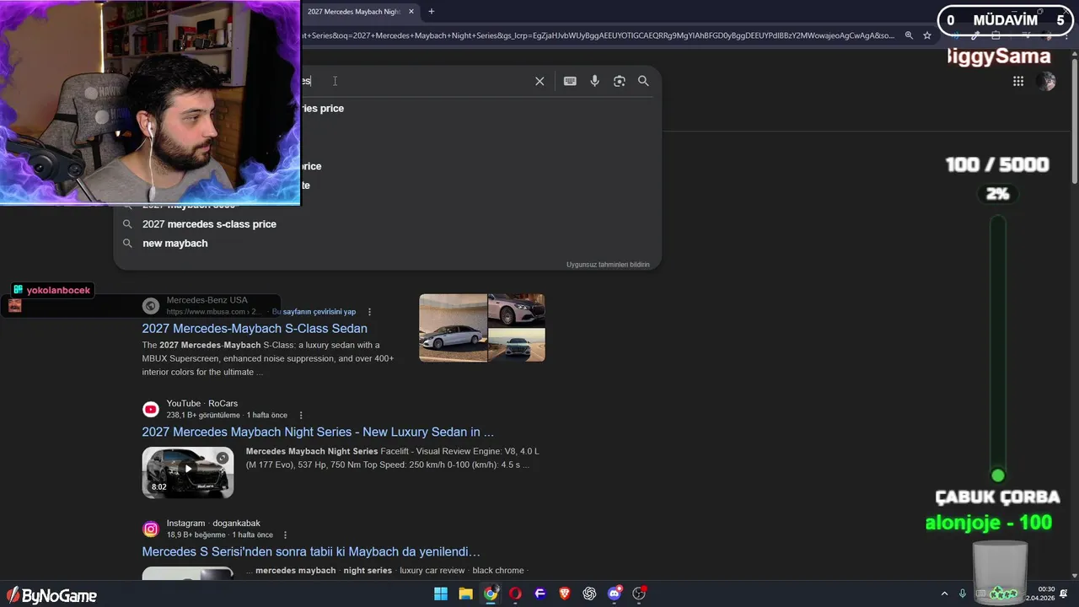Click the Instagram favicon of dogankabak result

coord(151,529)
